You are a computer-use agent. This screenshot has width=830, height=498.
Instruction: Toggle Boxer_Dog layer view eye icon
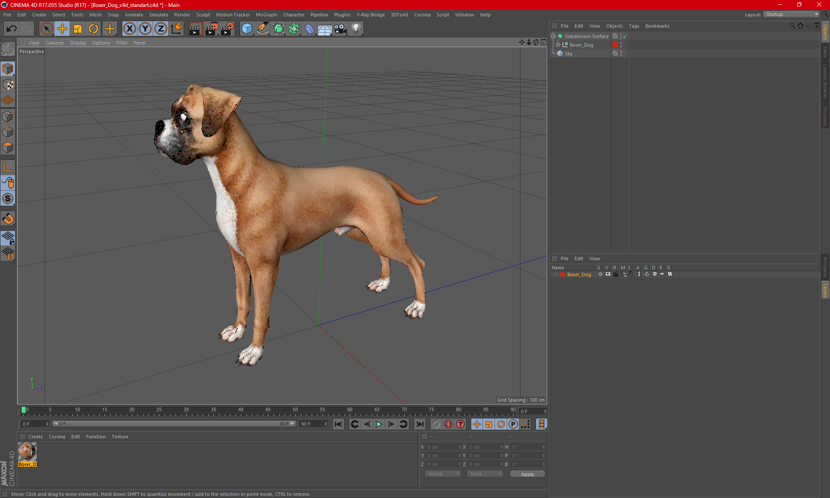click(608, 274)
